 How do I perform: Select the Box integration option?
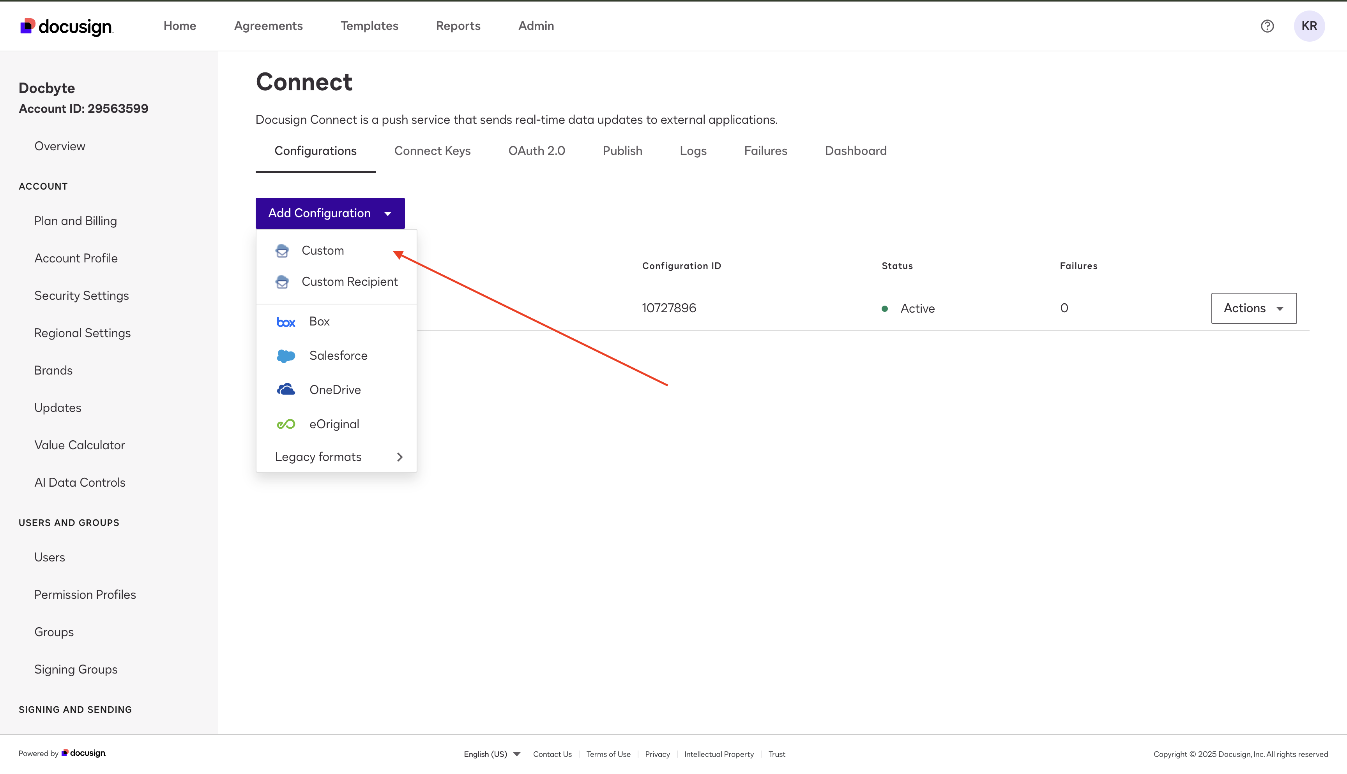319,320
